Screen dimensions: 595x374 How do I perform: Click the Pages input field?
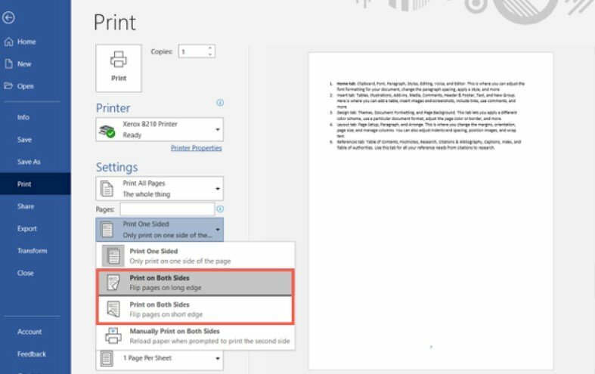click(x=166, y=209)
